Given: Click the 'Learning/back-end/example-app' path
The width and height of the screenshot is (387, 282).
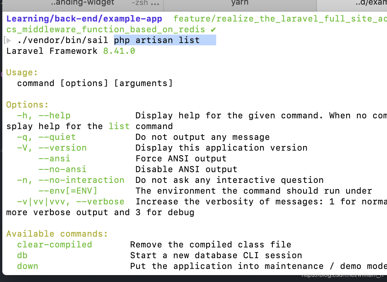Looking at the screenshot, I should pyautogui.click(x=84, y=19).
